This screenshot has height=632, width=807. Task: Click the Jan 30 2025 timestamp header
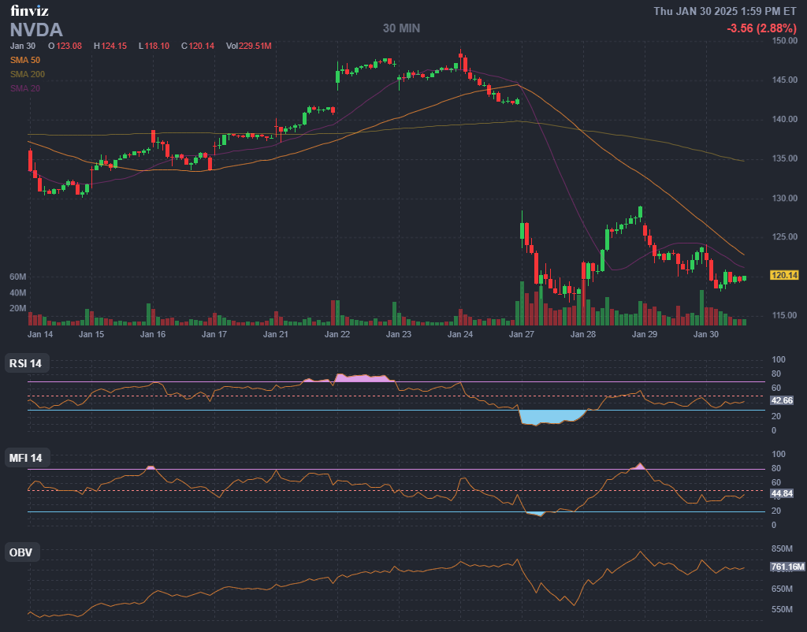pyautogui.click(x=726, y=11)
